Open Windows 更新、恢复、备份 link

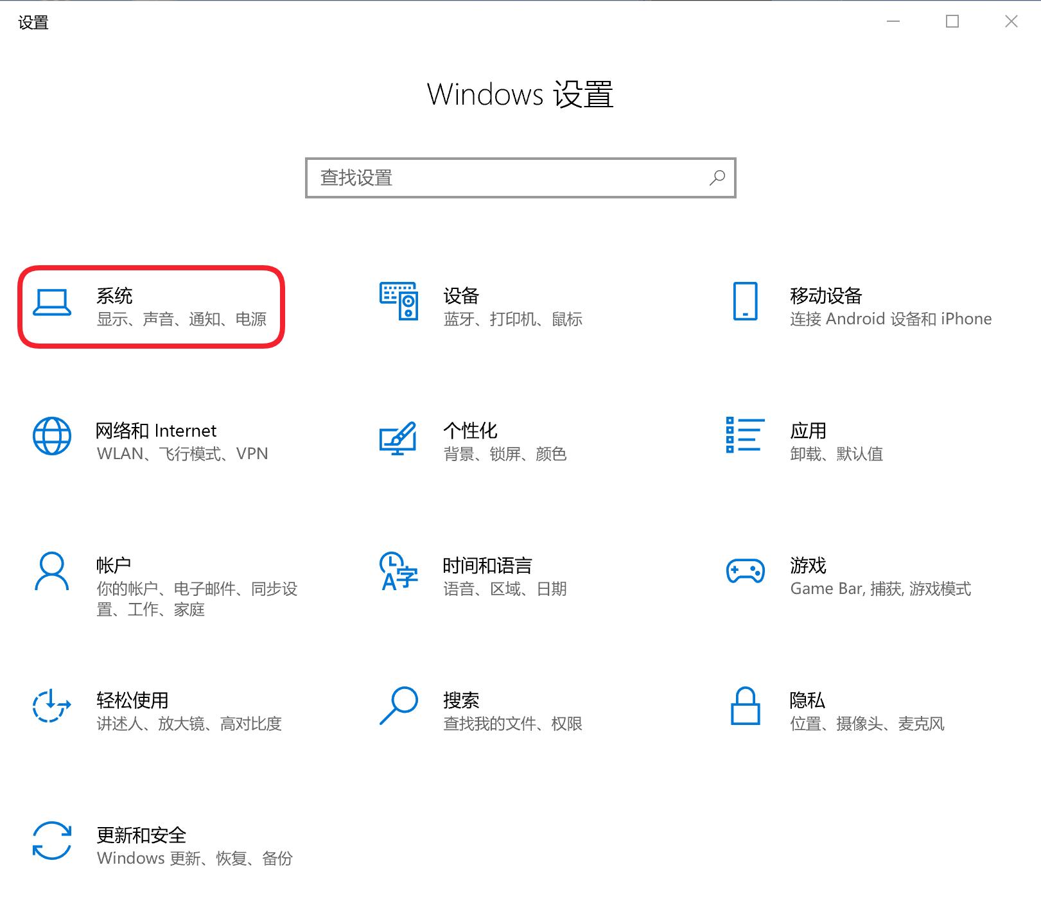pos(193,859)
